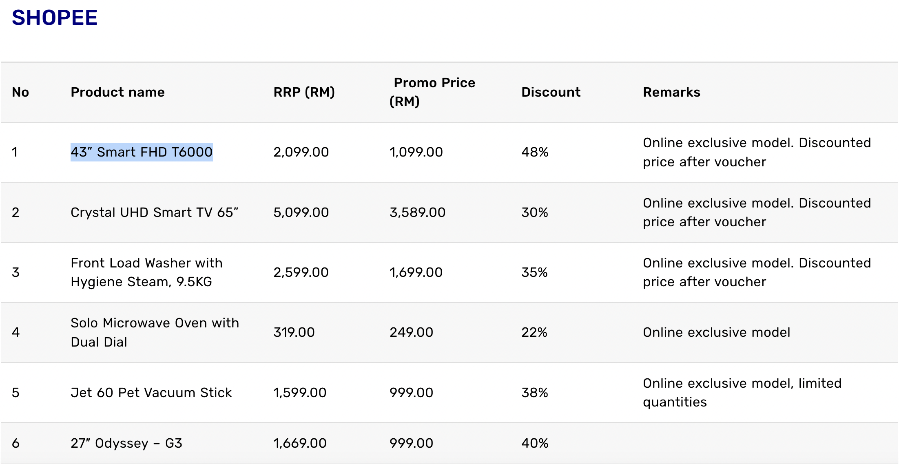Click the Promo Price (RM) header
Image resolution: width=899 pixels, height=464 pixels.
pyautogui.click(x=432, y=92)
